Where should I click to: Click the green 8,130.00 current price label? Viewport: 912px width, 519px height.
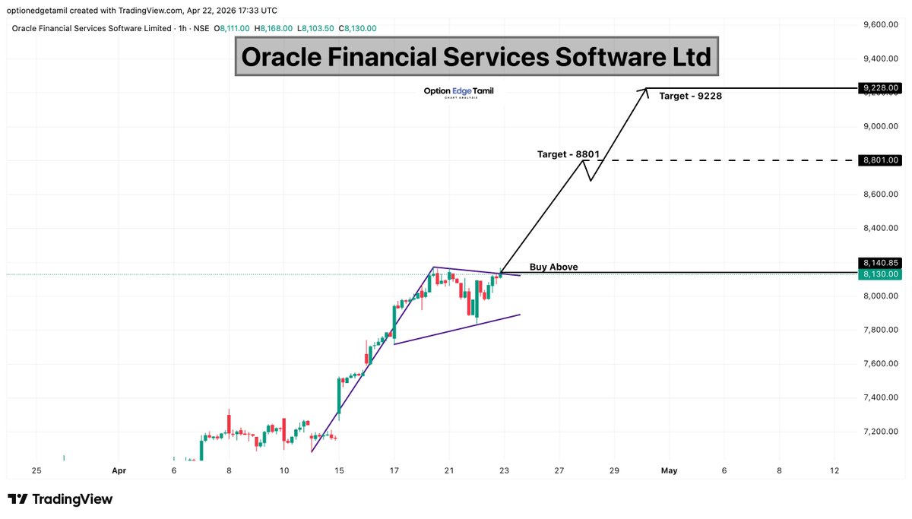(x=879, y=274)
